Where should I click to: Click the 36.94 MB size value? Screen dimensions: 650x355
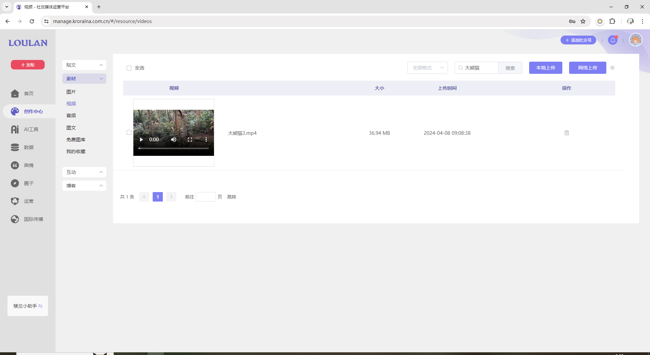coord(379,133)
